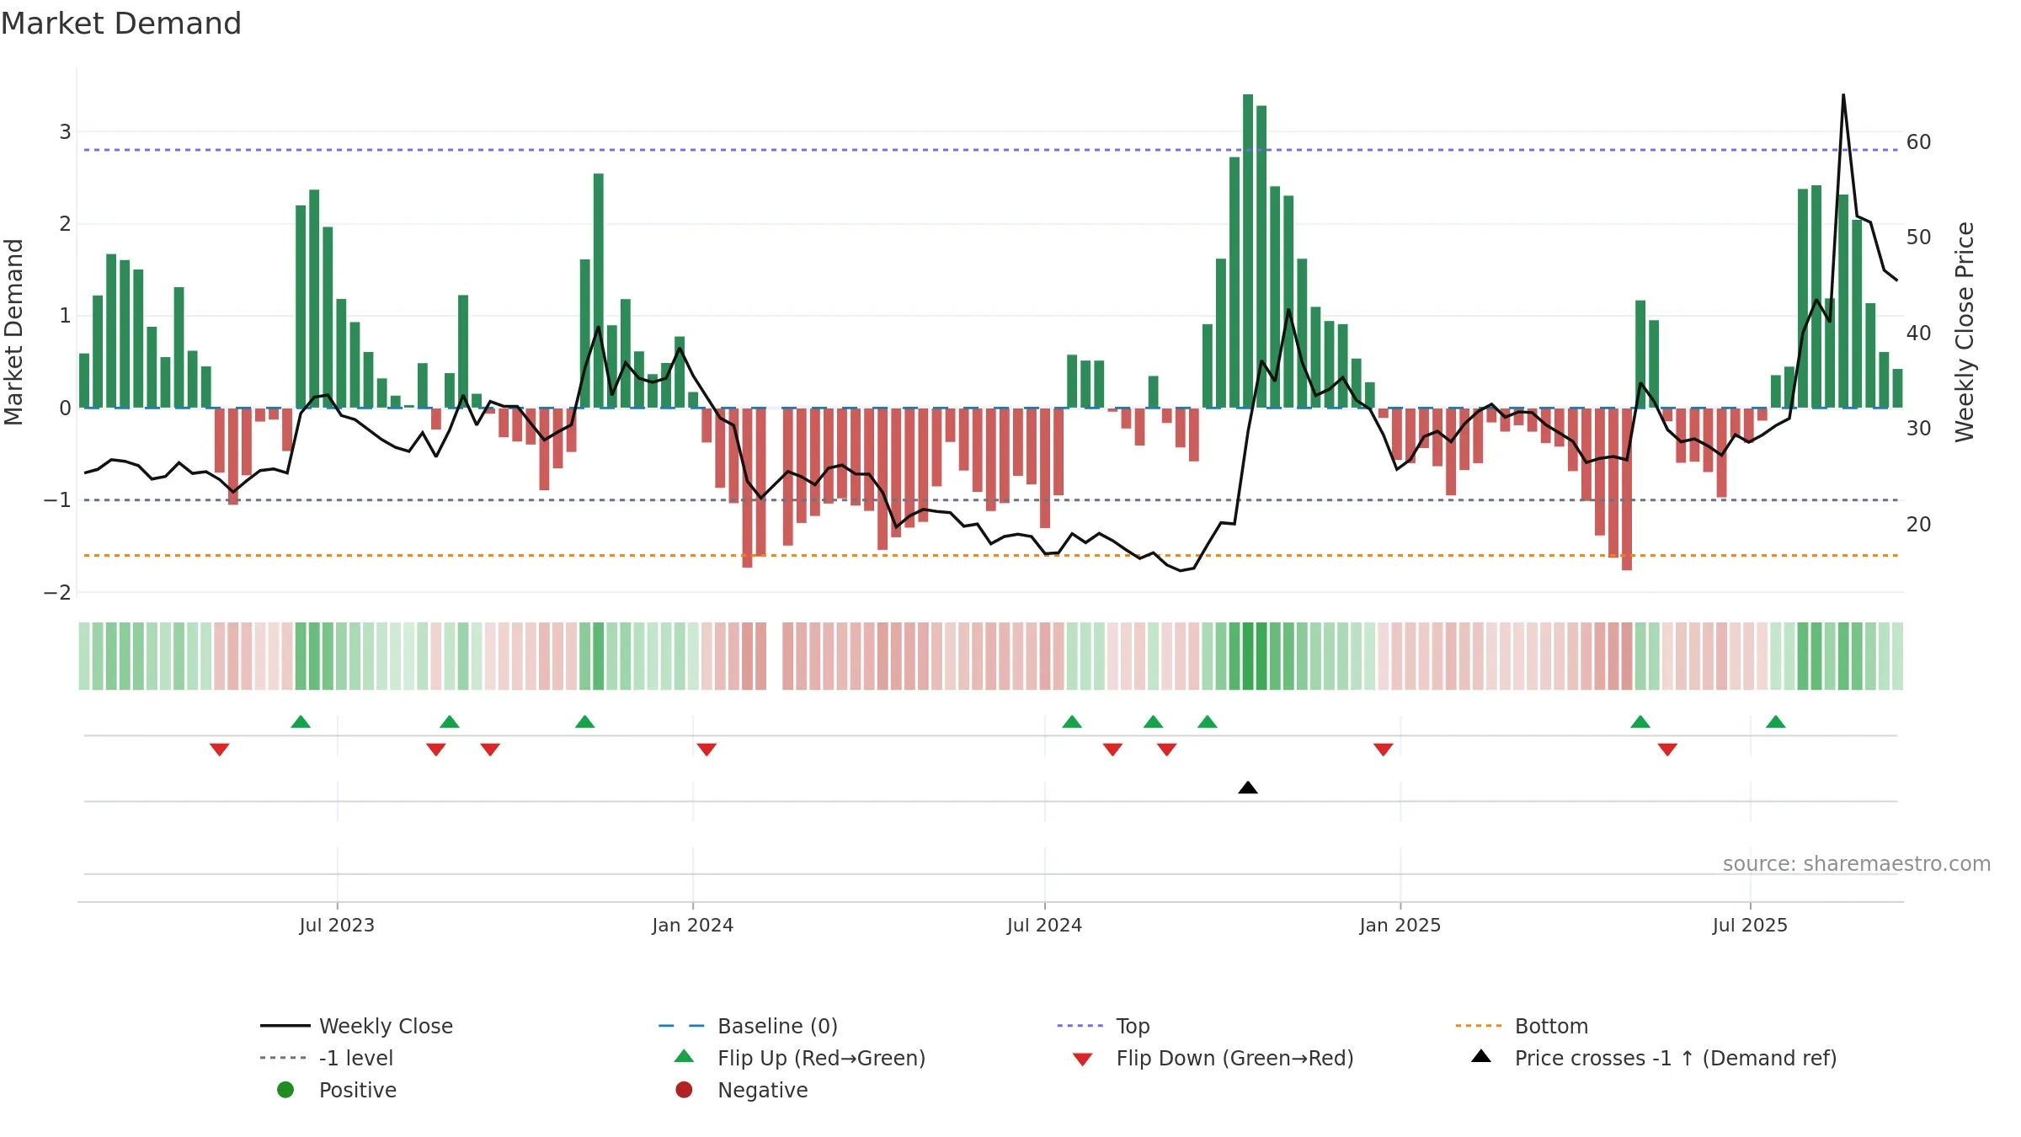Click the right-axis price label 60
The width and height of the screenshot is (2021, 1137).
click(1919, 141)
